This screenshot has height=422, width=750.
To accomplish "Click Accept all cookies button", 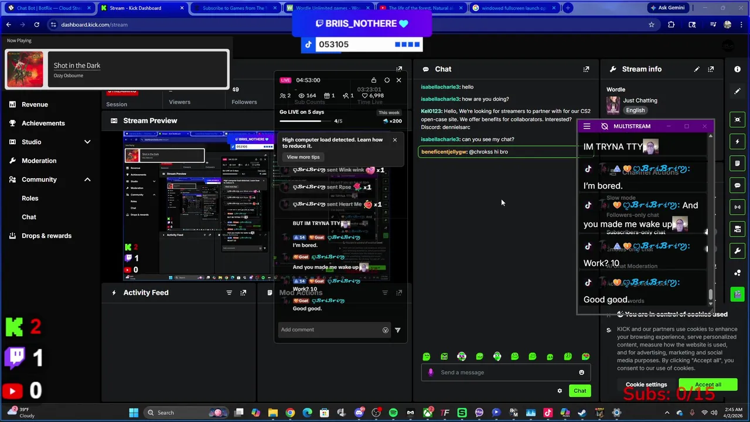I will pos(708,384).
